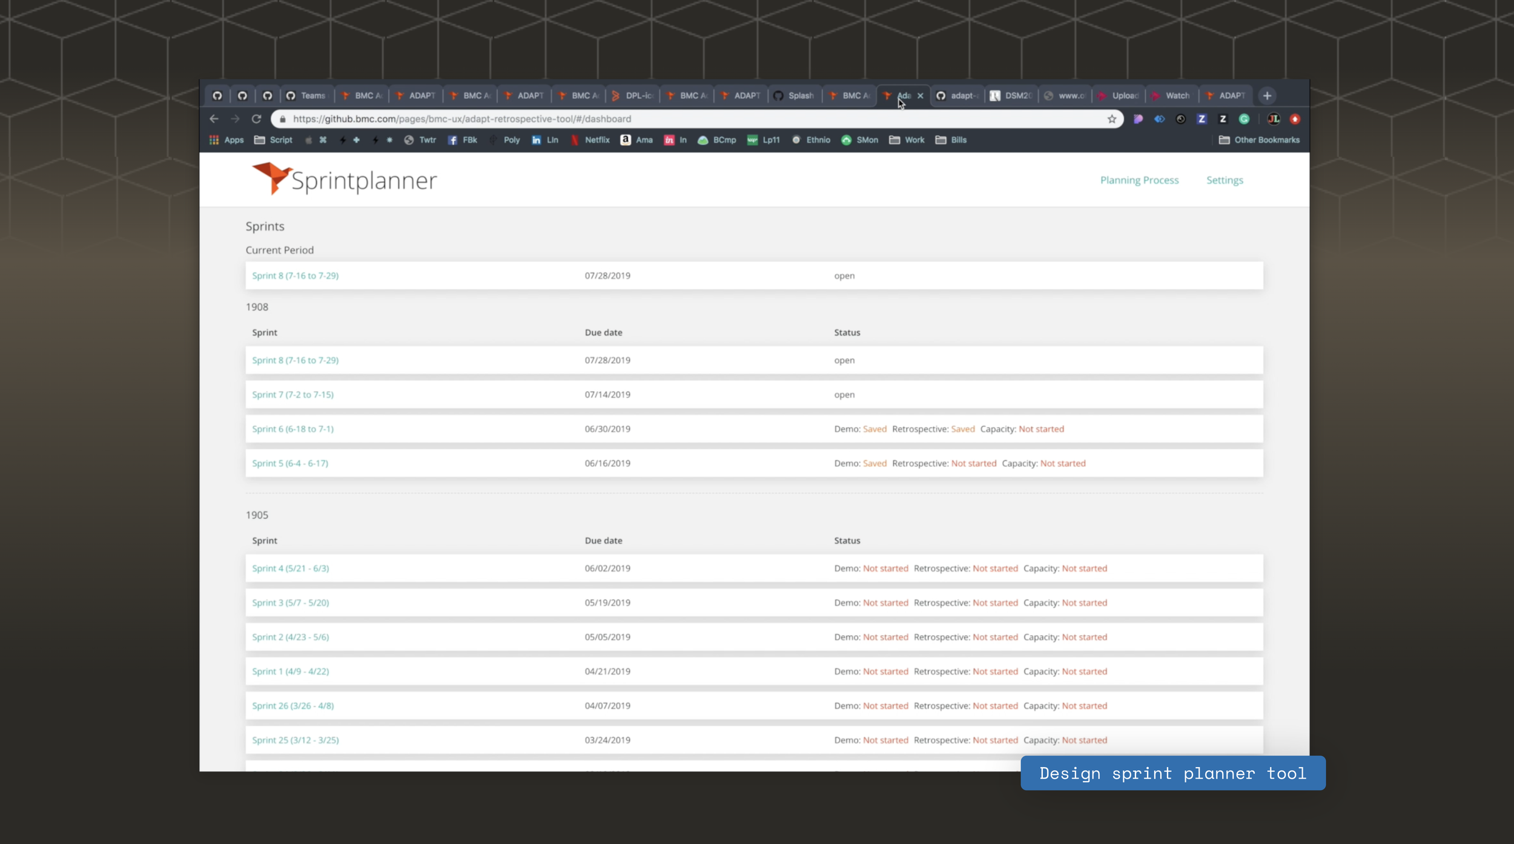Click the browser back arrow
This screenshot has height=844, width=1514.
tap(214, 119)
